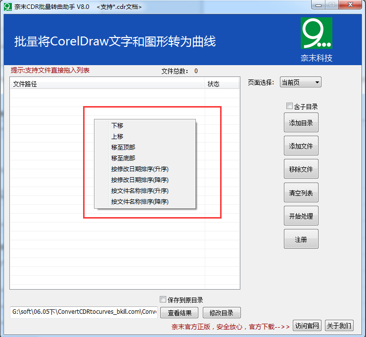Click the output path field starting with G:\soft
The width and height of the screenshot is (366, 337).
pyautogui.click(x=84, y=312)
